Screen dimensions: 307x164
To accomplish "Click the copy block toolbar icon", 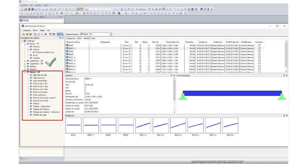I will pos(35,34).
